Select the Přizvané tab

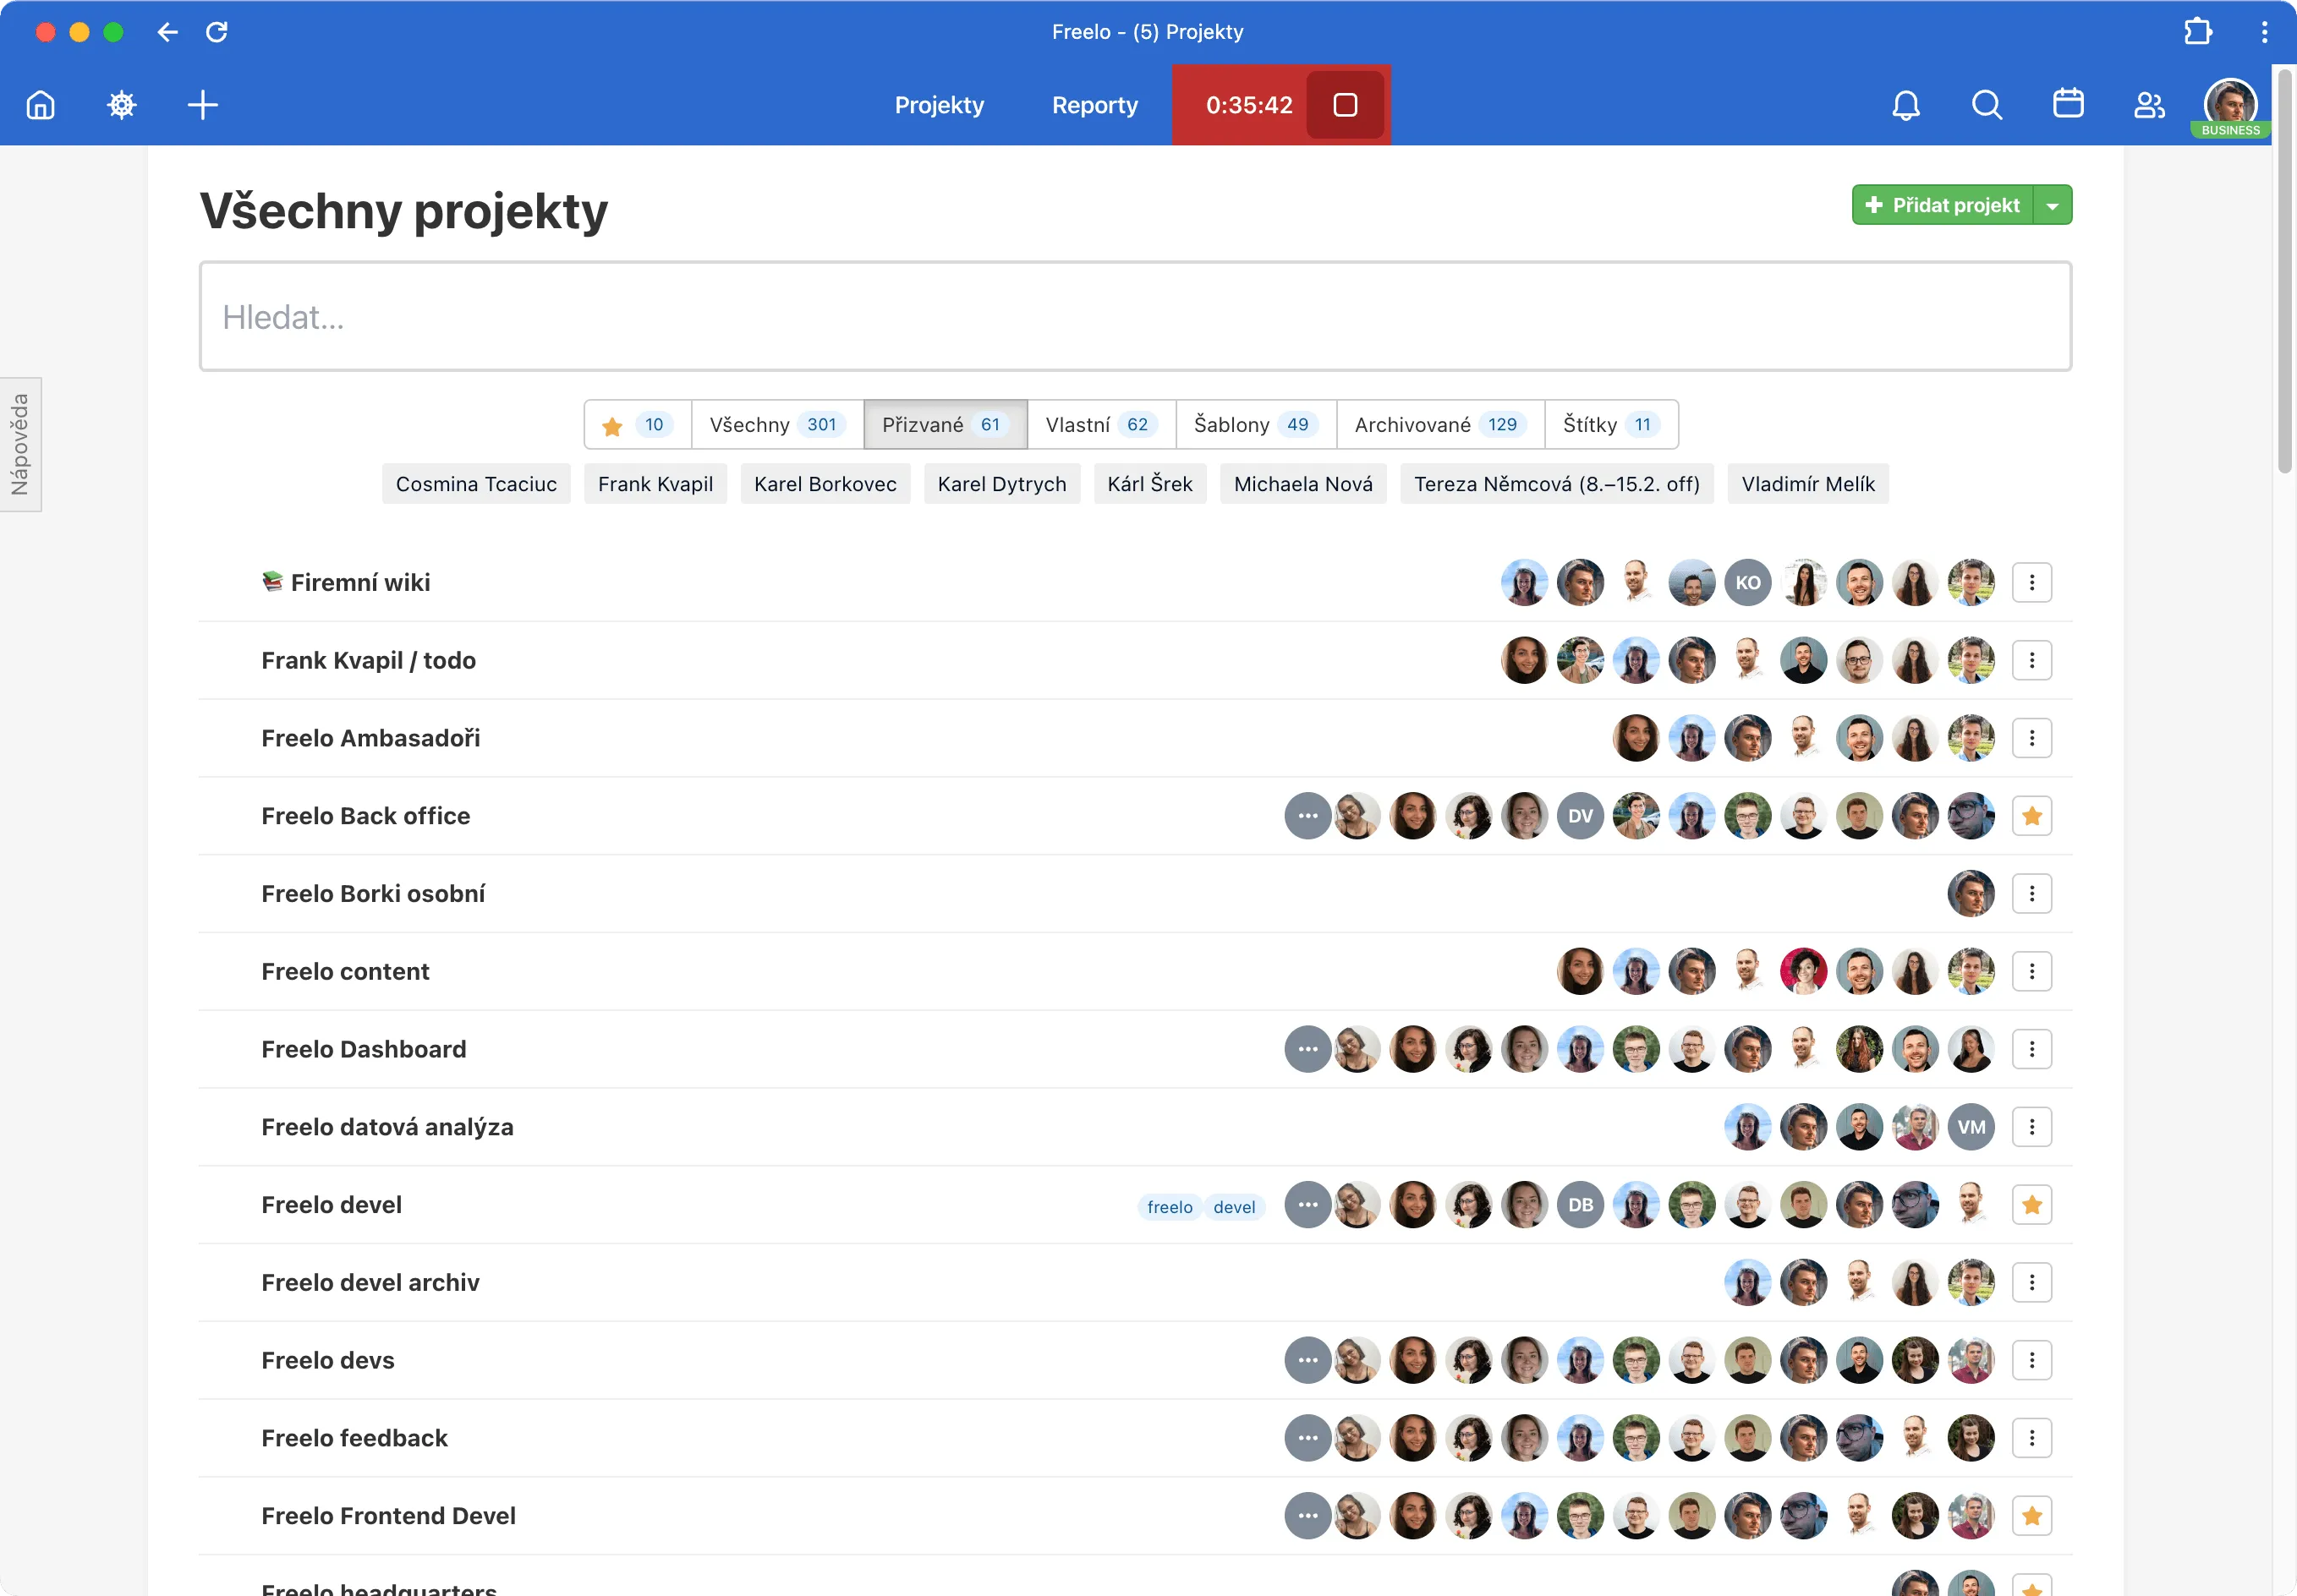click(946, 425)
